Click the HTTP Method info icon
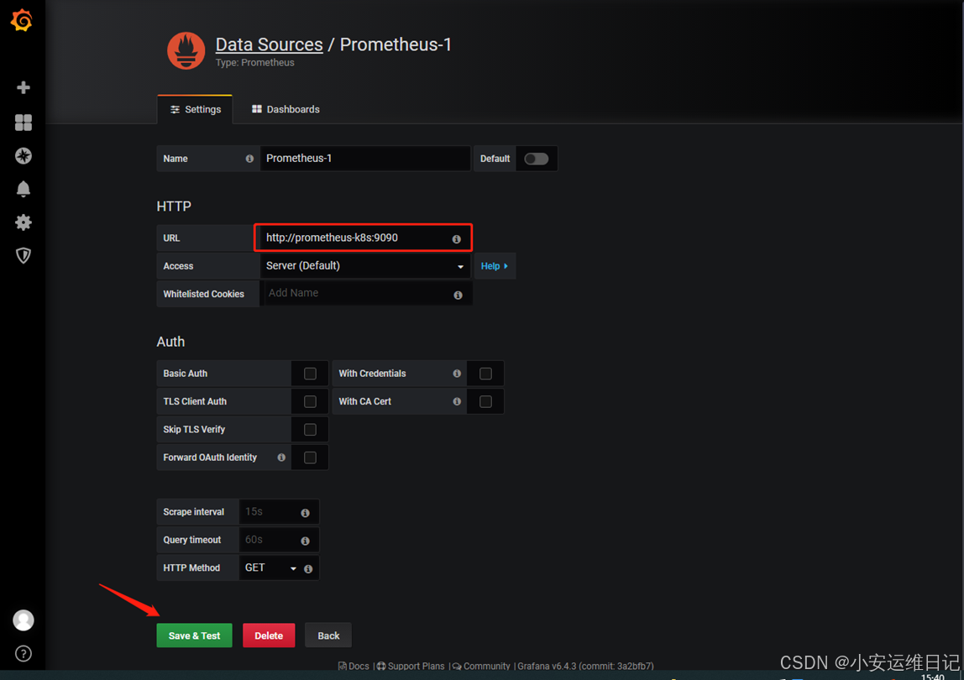This screenshot has width=964, height=680. pos(308,569)
